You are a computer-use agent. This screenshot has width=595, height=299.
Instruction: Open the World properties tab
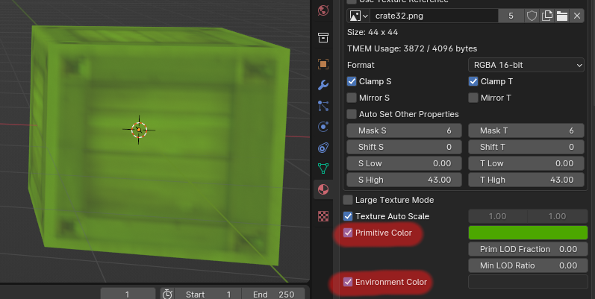(x=323, y=10)
